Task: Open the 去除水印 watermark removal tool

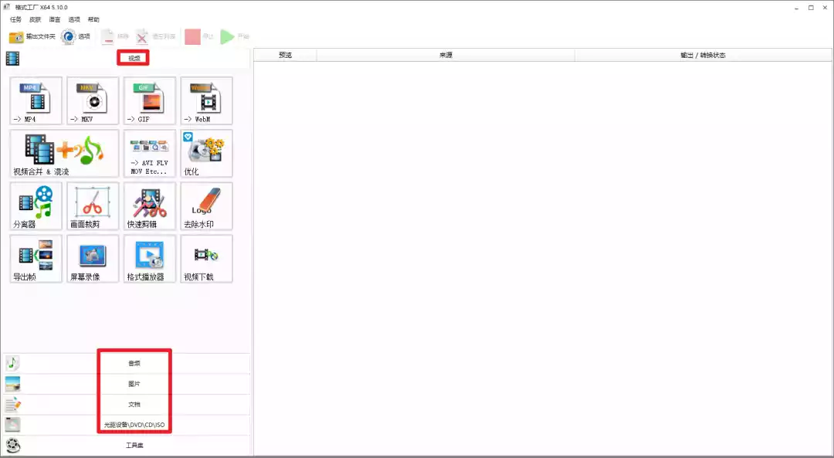Action: 206,206
